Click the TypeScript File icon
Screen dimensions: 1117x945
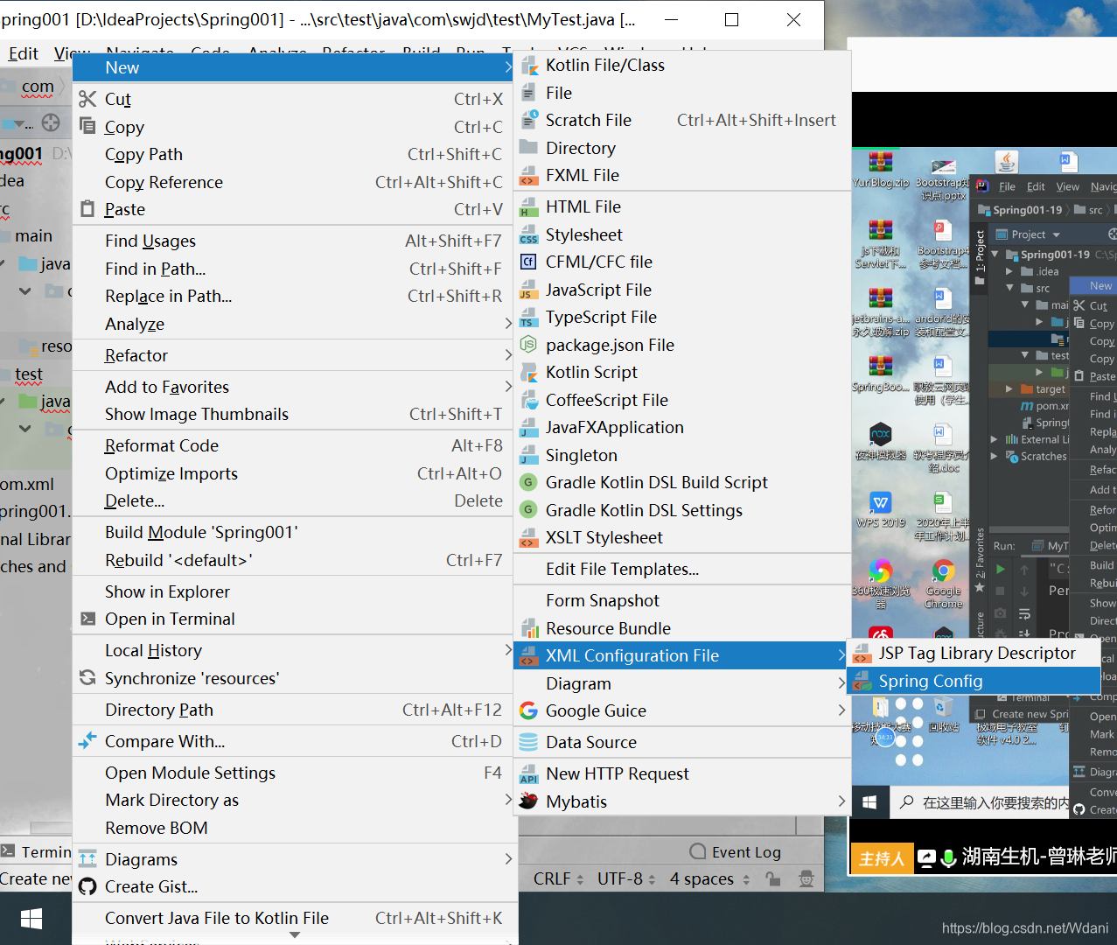pos(528,318)
